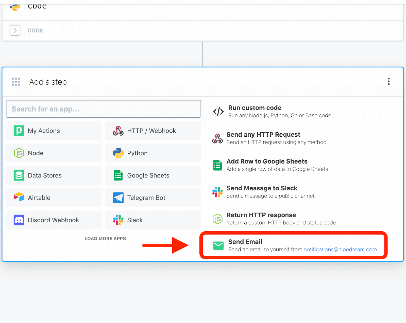This screenshot has height=323, width=406.
Task: Click the green envelope Send Email icon
Action: click(x=218, y=246)
